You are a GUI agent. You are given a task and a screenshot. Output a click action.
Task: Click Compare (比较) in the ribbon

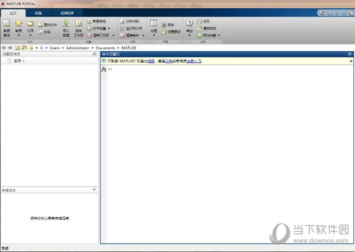pyautogui.click(x=44, y=32)
